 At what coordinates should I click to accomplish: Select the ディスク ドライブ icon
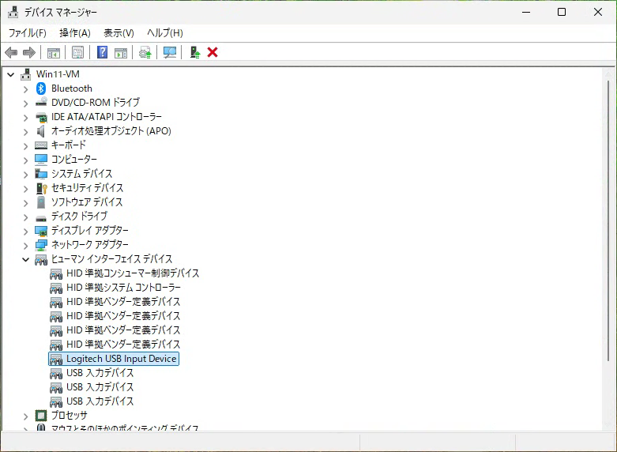(41, 218)
